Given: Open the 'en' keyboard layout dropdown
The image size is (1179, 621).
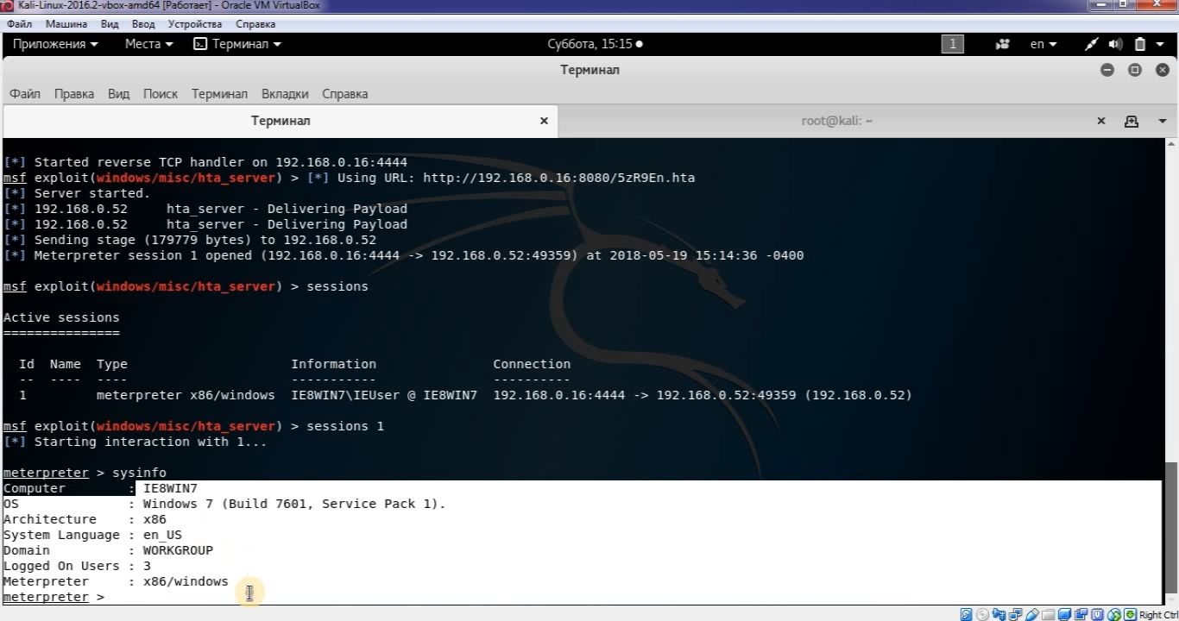Looking at the screenshot, I should pyautogui.click(x=1043, y=44).
